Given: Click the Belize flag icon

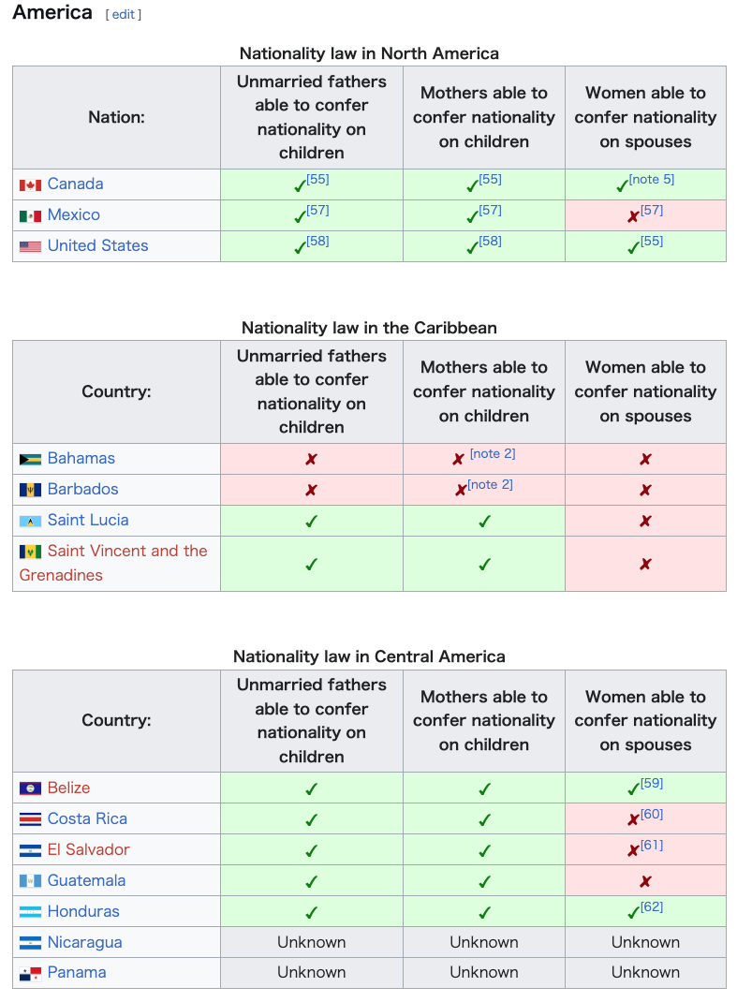Looking at the screenshot, I should click(30, 788).
